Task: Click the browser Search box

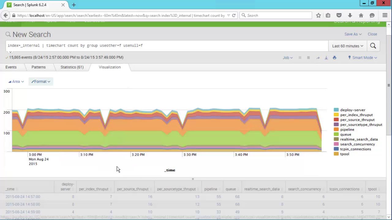Action: [276, 15]
